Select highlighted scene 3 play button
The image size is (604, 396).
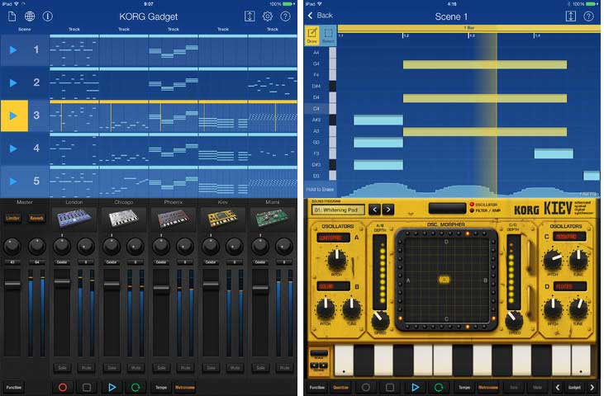[x=14, y=115]
